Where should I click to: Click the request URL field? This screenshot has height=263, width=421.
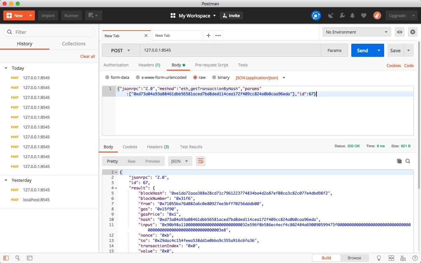(231, 50)
